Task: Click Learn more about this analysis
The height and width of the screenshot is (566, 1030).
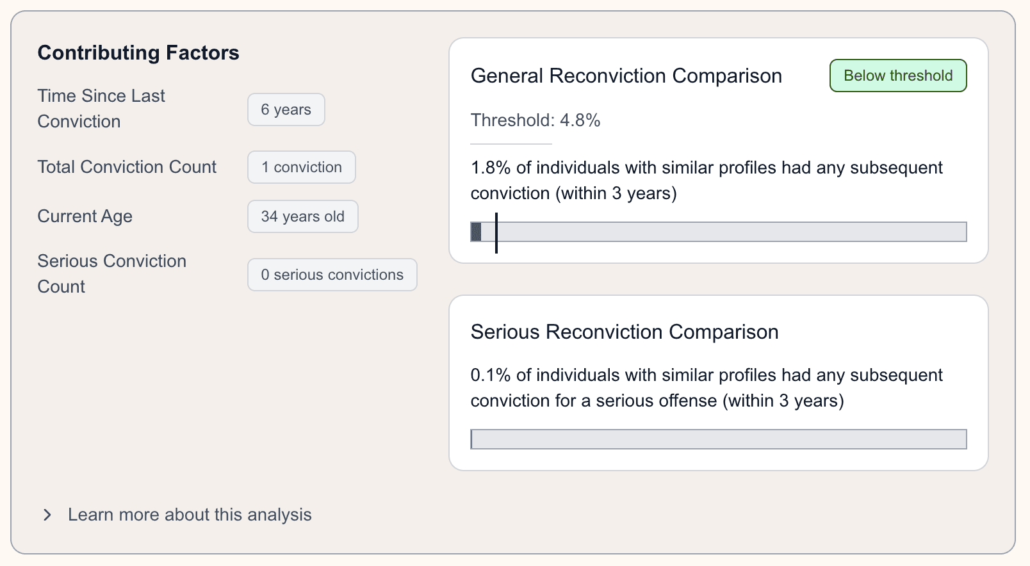Action: [x=190, y=515]
